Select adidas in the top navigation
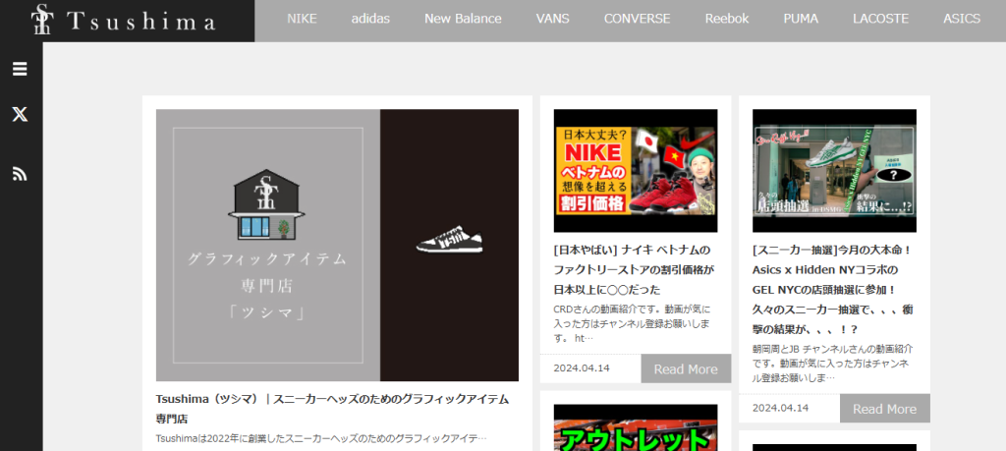This screenshot has width=1006, height=451. pos(370,19)
